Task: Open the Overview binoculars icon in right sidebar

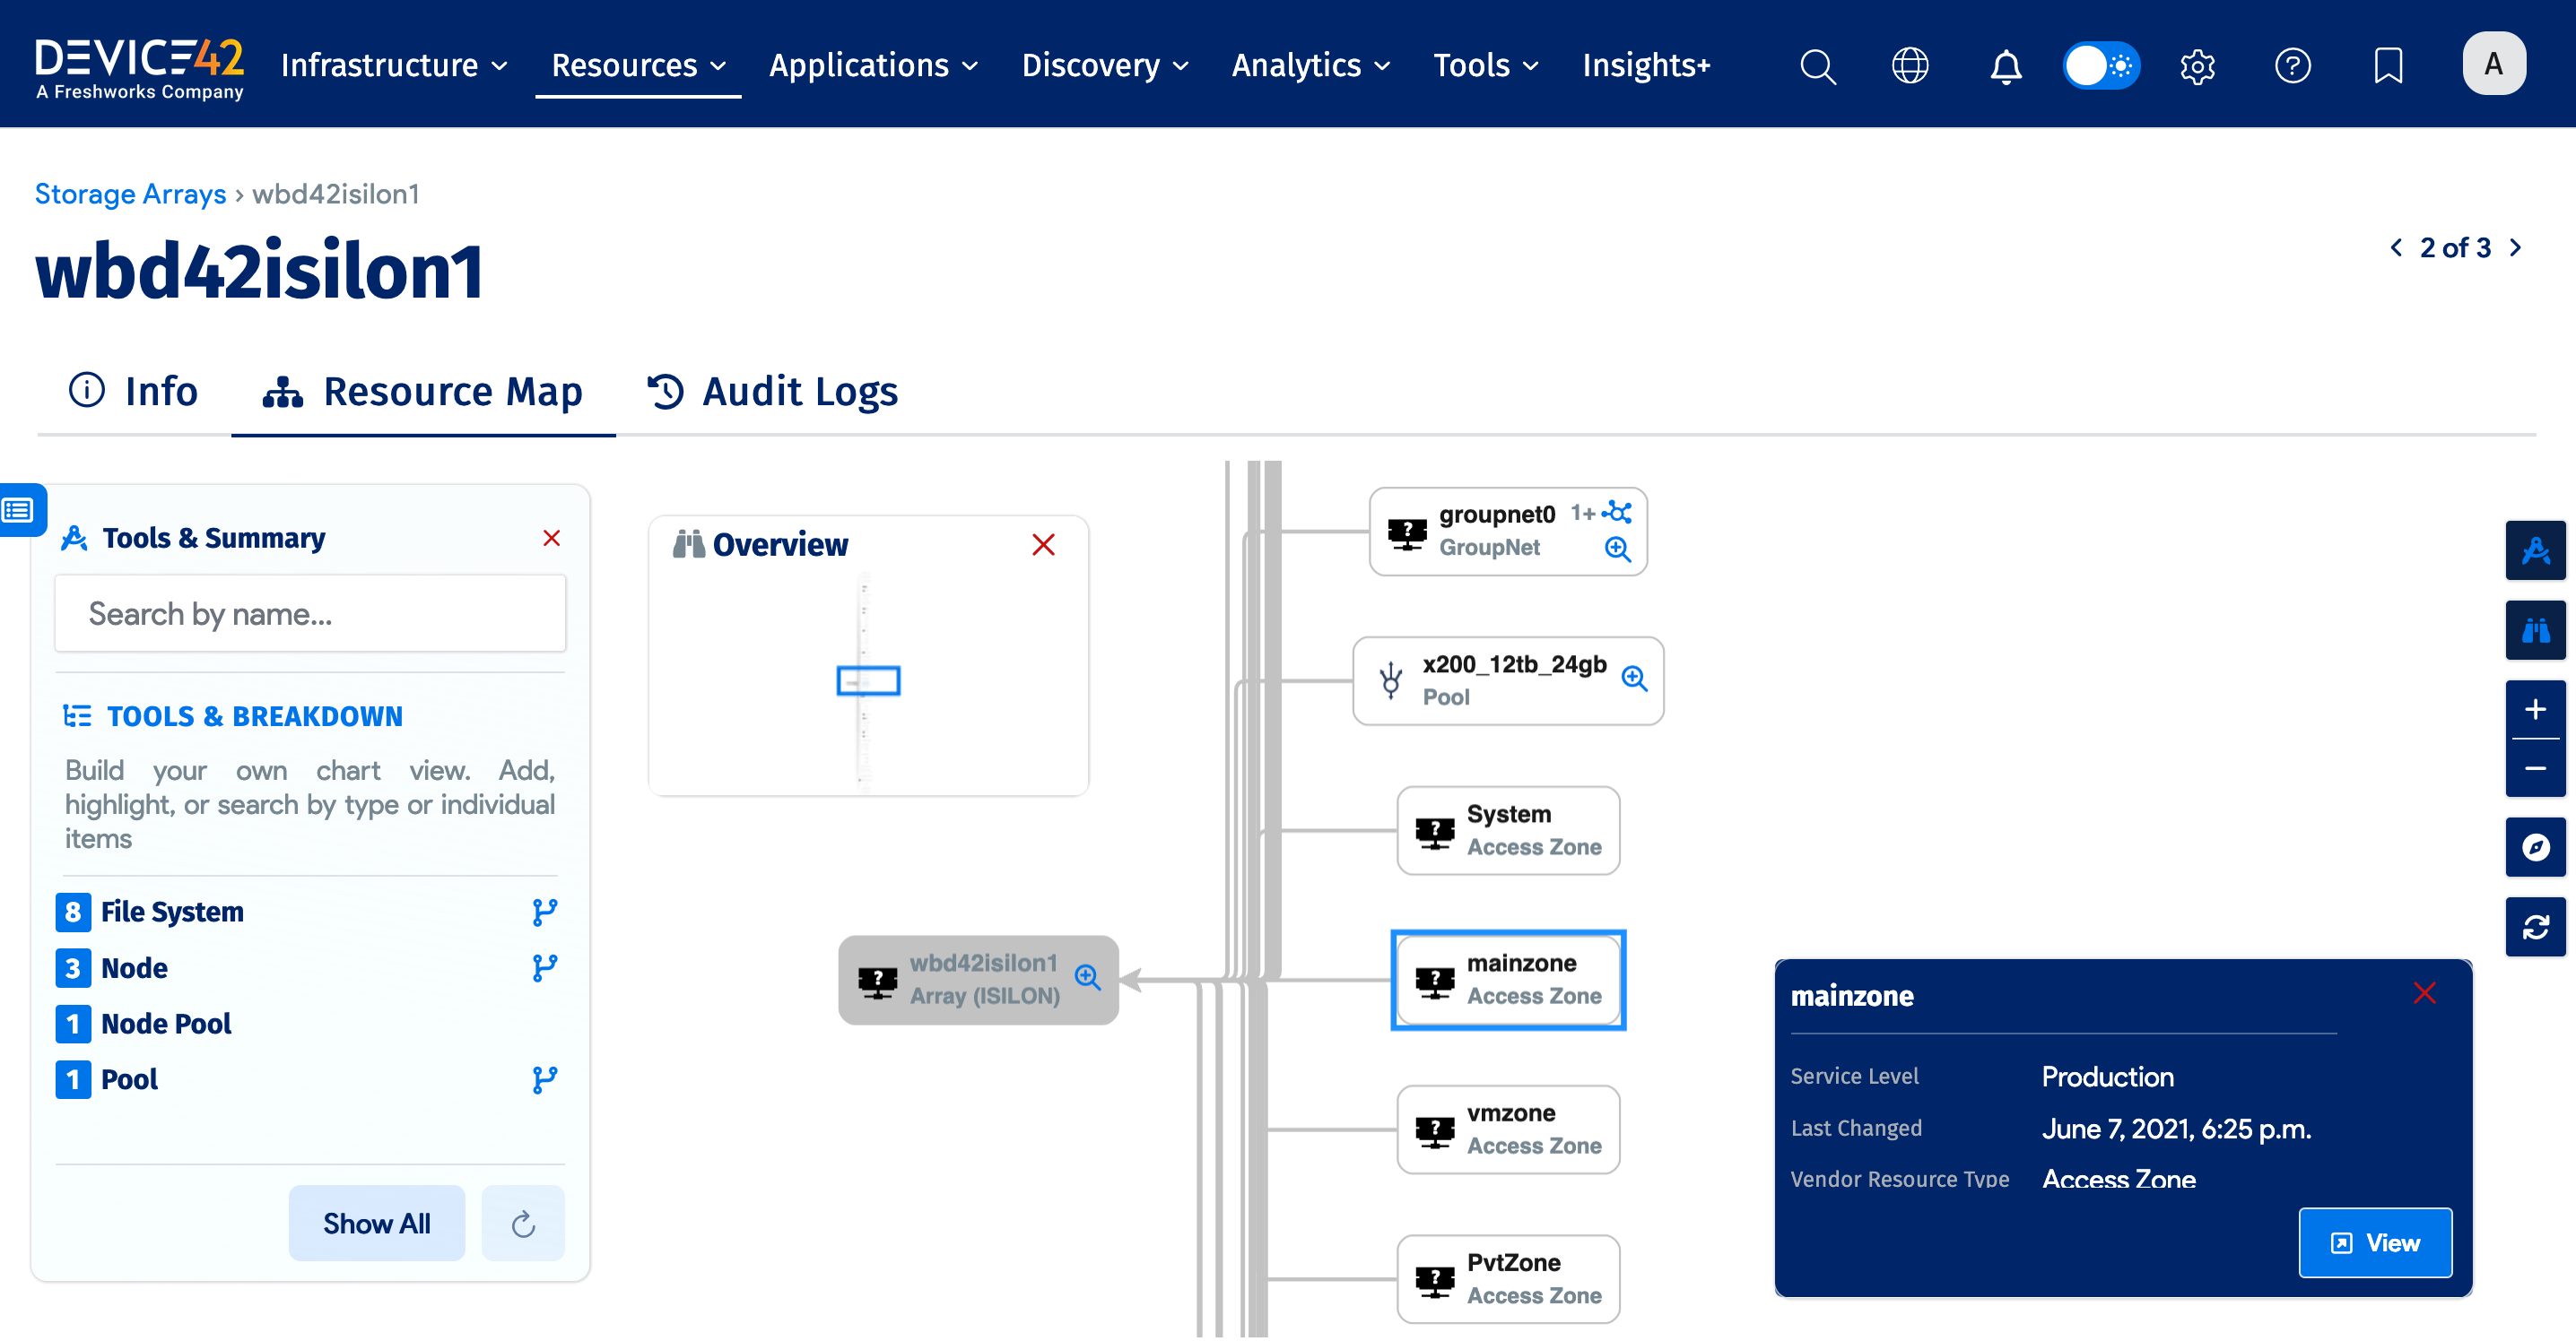Action: (x=2536, y=629)
